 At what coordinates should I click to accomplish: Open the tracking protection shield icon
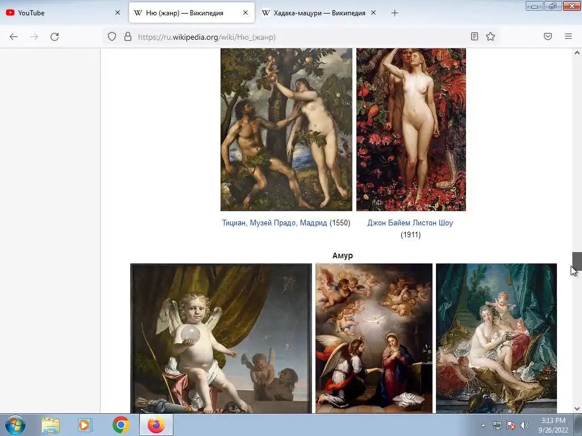tap(112, 36)
